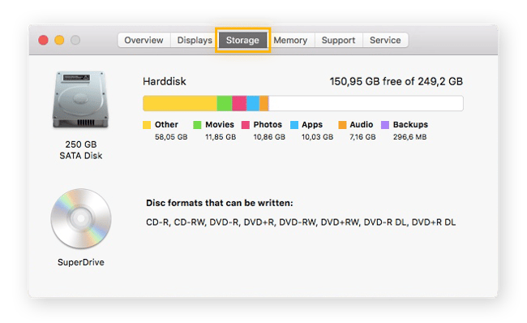
Task: Click the Audio legend label
Action: tap(362, 124)
